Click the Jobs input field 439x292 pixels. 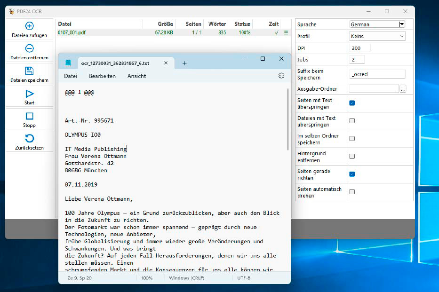(357, 59)
